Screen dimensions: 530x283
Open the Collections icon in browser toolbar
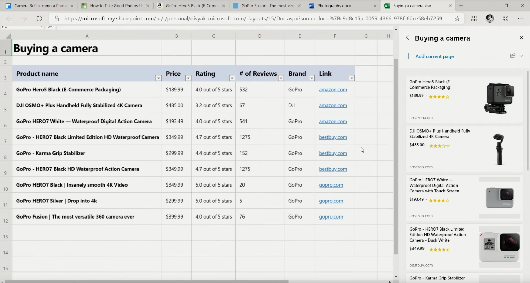[474, 18]
